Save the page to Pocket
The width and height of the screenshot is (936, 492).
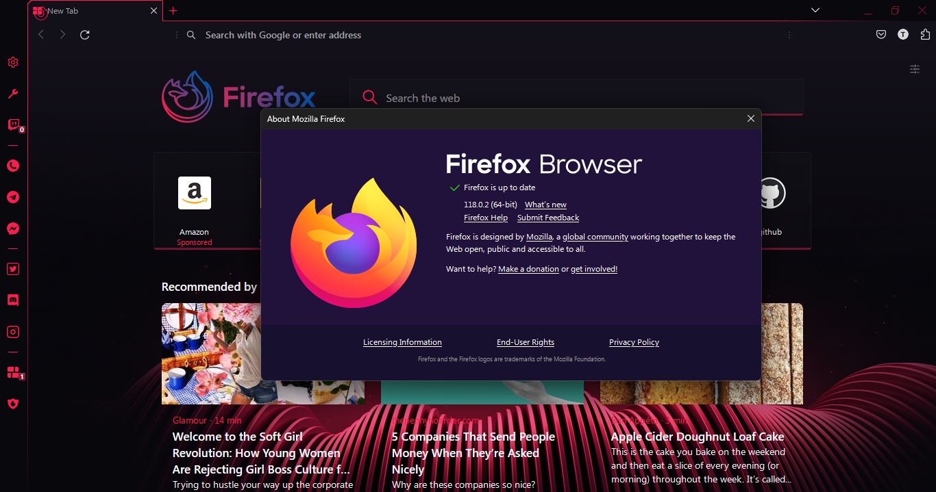click(881, 34)
